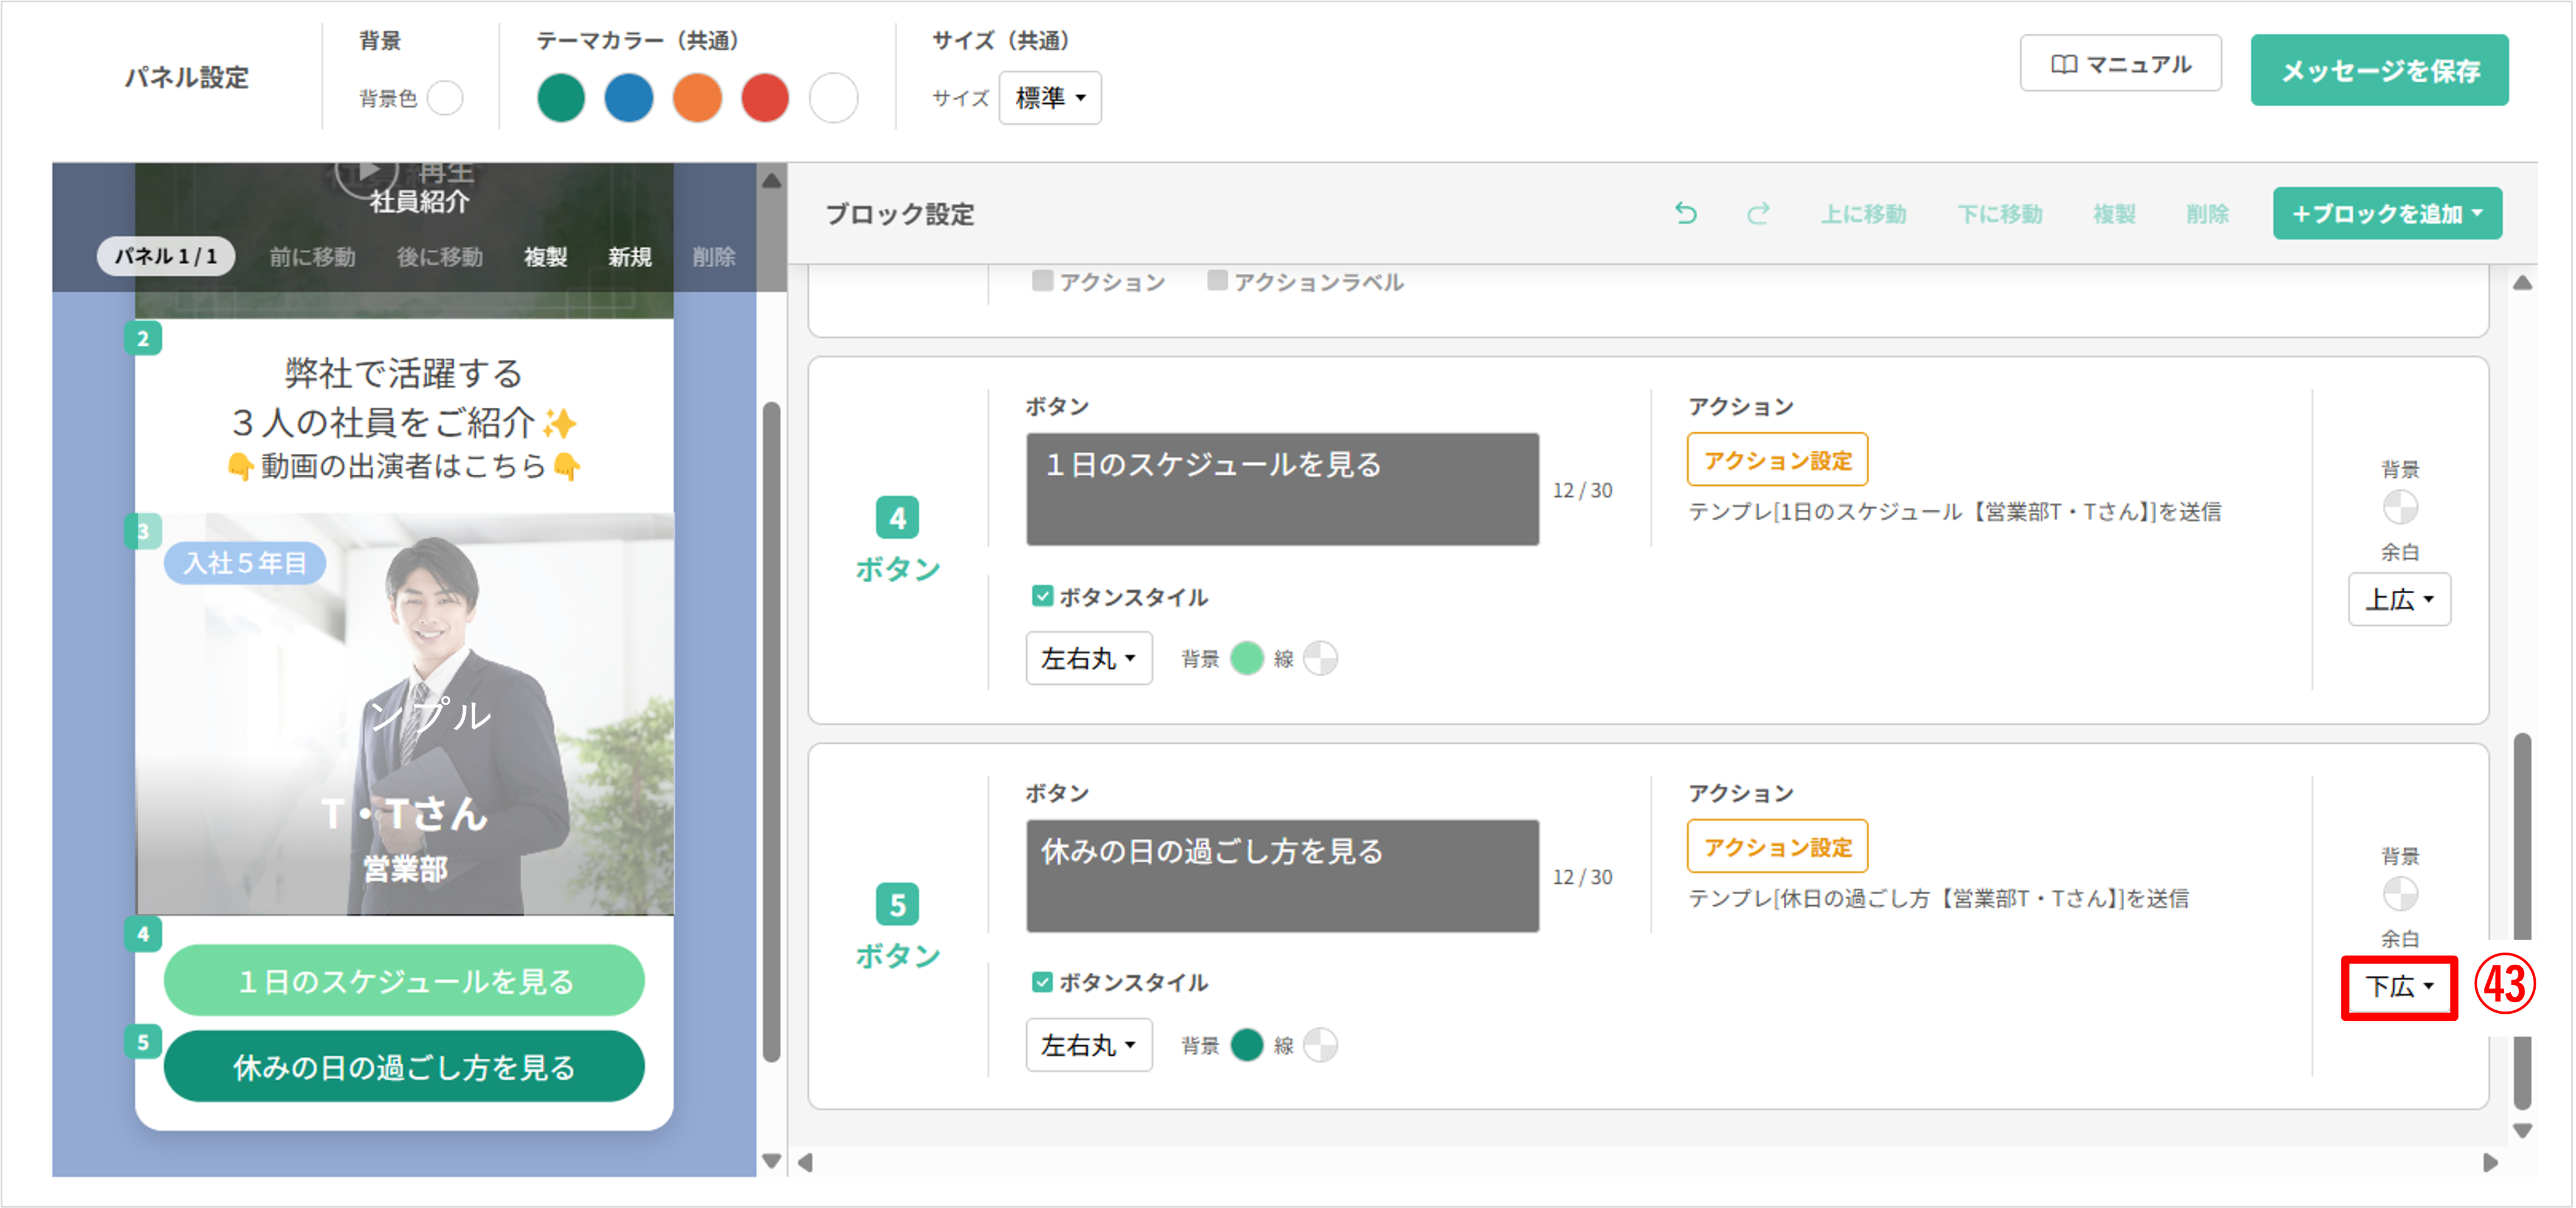Select the パネル1/1 tab
The height and width of the screenshot is (1208, 2576).
point(166,257)
